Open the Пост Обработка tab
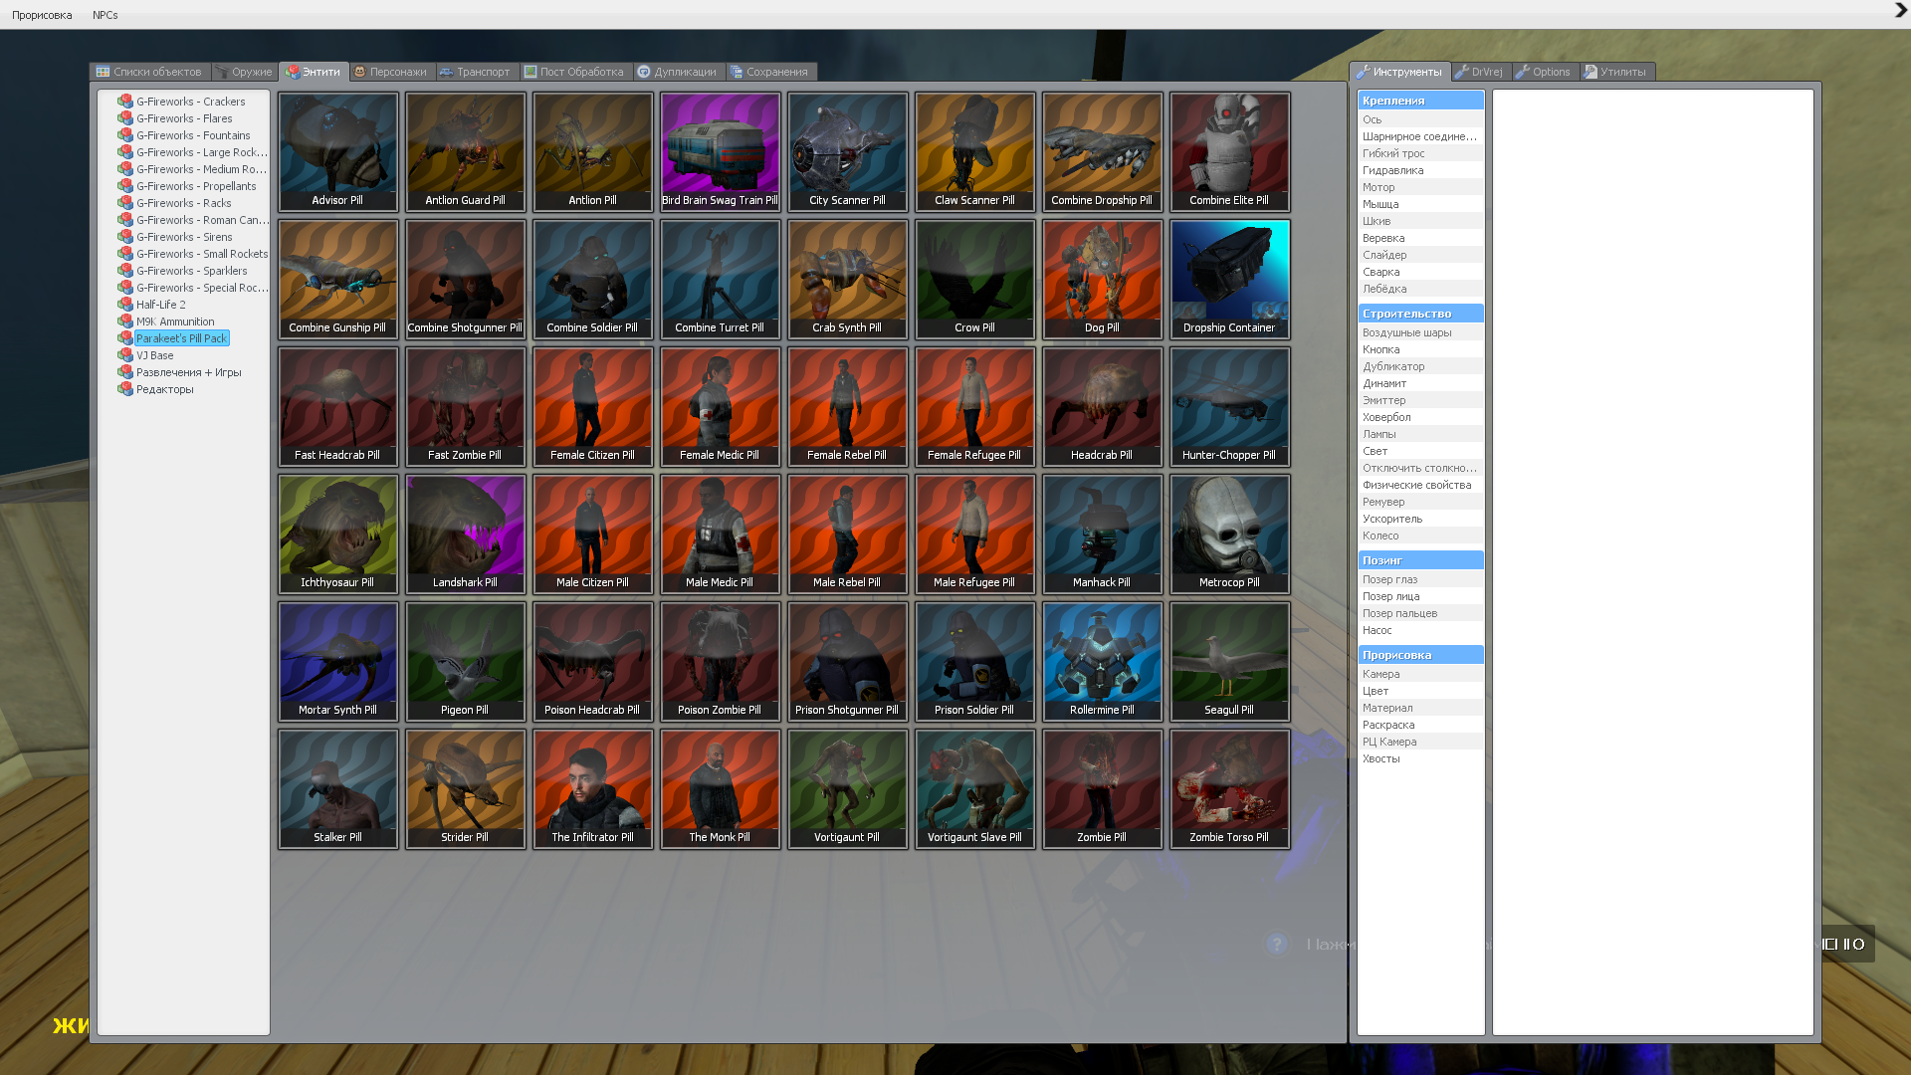This screenshot has width=1911, height=1075. coord(575,72)
